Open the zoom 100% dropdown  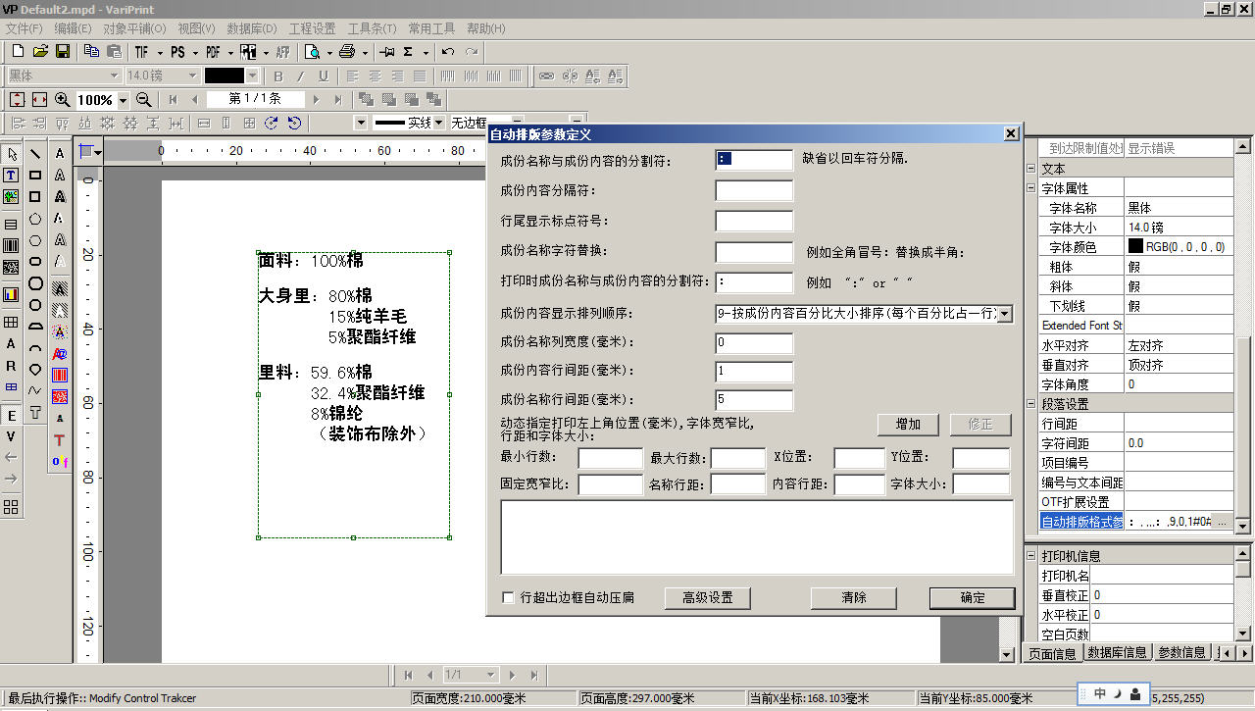click(x=124, y=100)
